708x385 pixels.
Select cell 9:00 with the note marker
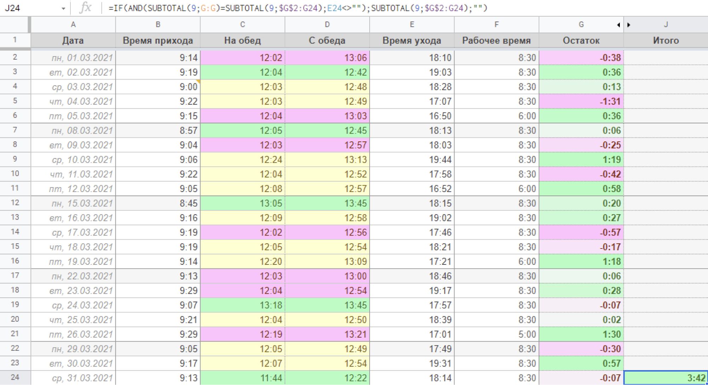[x=158, y=87]
